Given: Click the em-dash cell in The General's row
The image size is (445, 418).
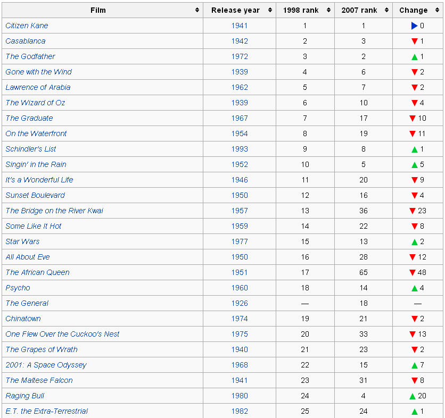Looking at the screenshot, I should click(304, 303).
